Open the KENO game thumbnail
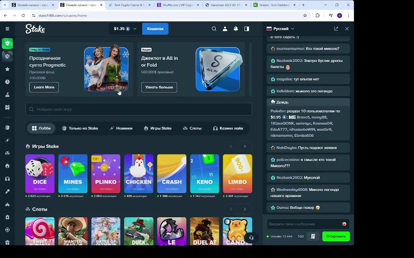Screen dimensions: 414x258 [x=204, y=174]
